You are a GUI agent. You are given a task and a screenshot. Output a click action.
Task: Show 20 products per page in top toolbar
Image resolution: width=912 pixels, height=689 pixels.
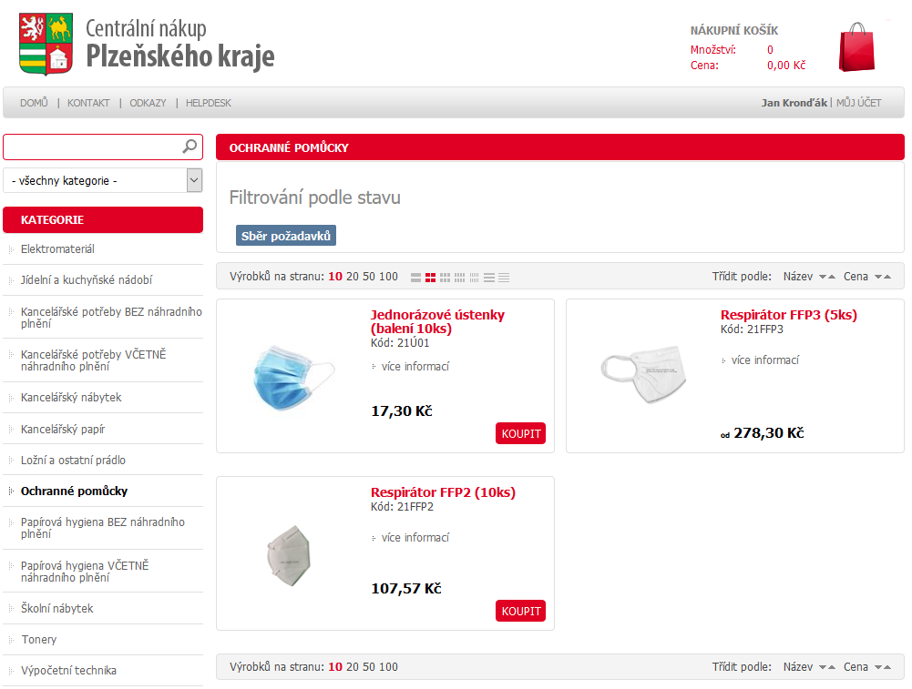pyautogui.click(x=353, y=277)
